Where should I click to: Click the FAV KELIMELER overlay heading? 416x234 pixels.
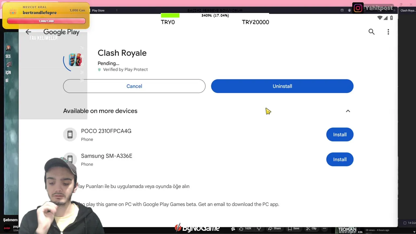point(44,38)
